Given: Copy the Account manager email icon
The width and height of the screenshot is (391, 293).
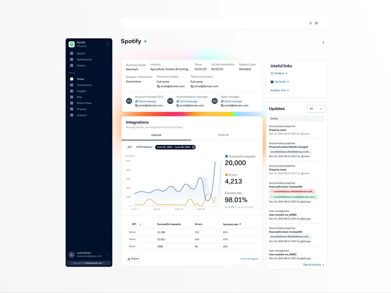Looking at the screenshot, I should tap(136, 105).
